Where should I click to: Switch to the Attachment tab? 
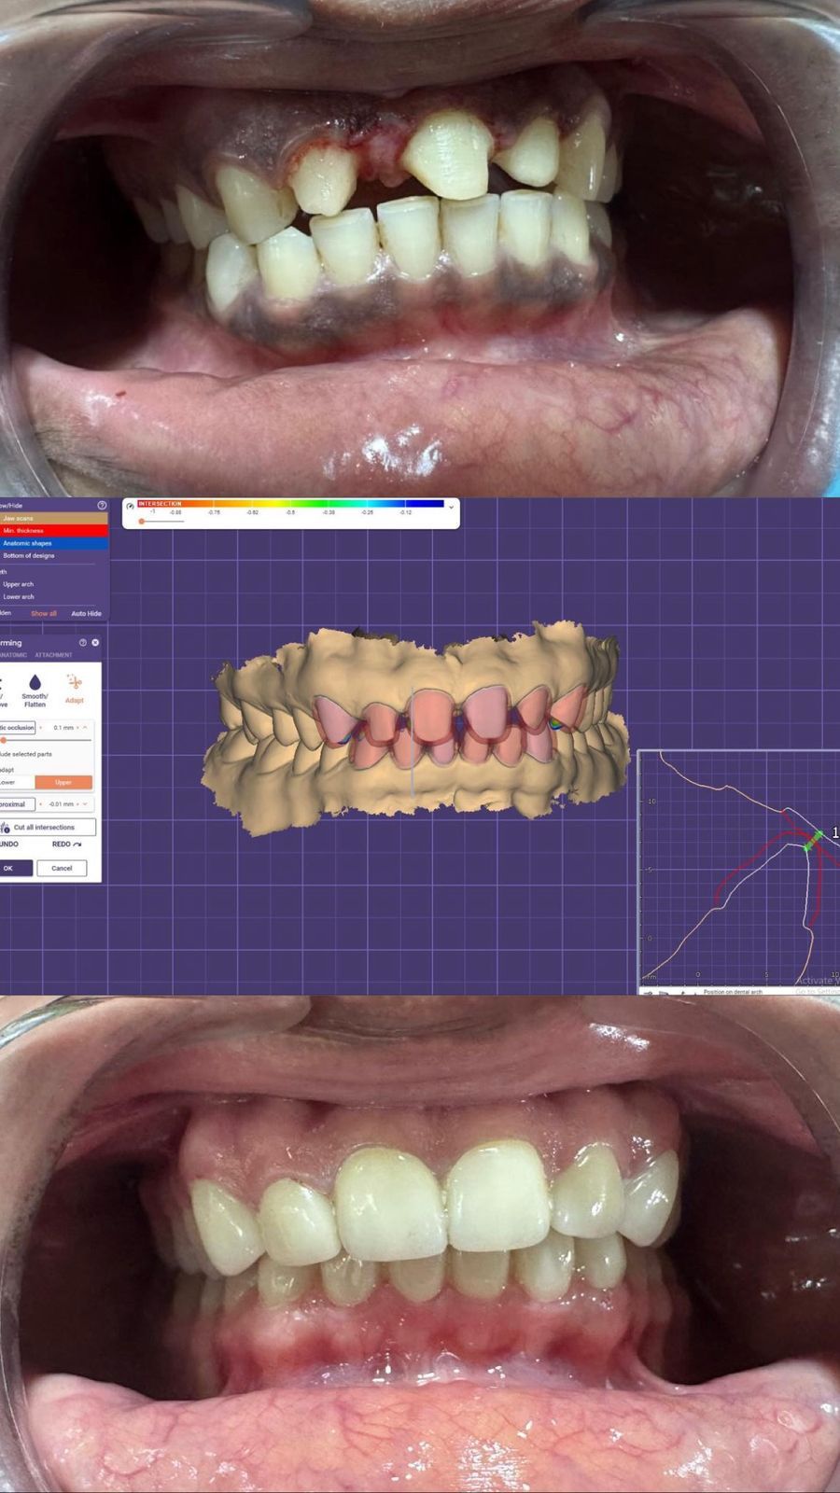click(x=53, y=655)
